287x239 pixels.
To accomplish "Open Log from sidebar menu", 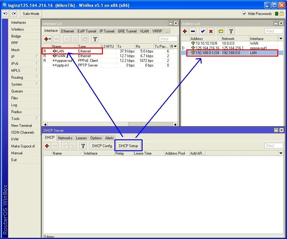I will (14, 105).
